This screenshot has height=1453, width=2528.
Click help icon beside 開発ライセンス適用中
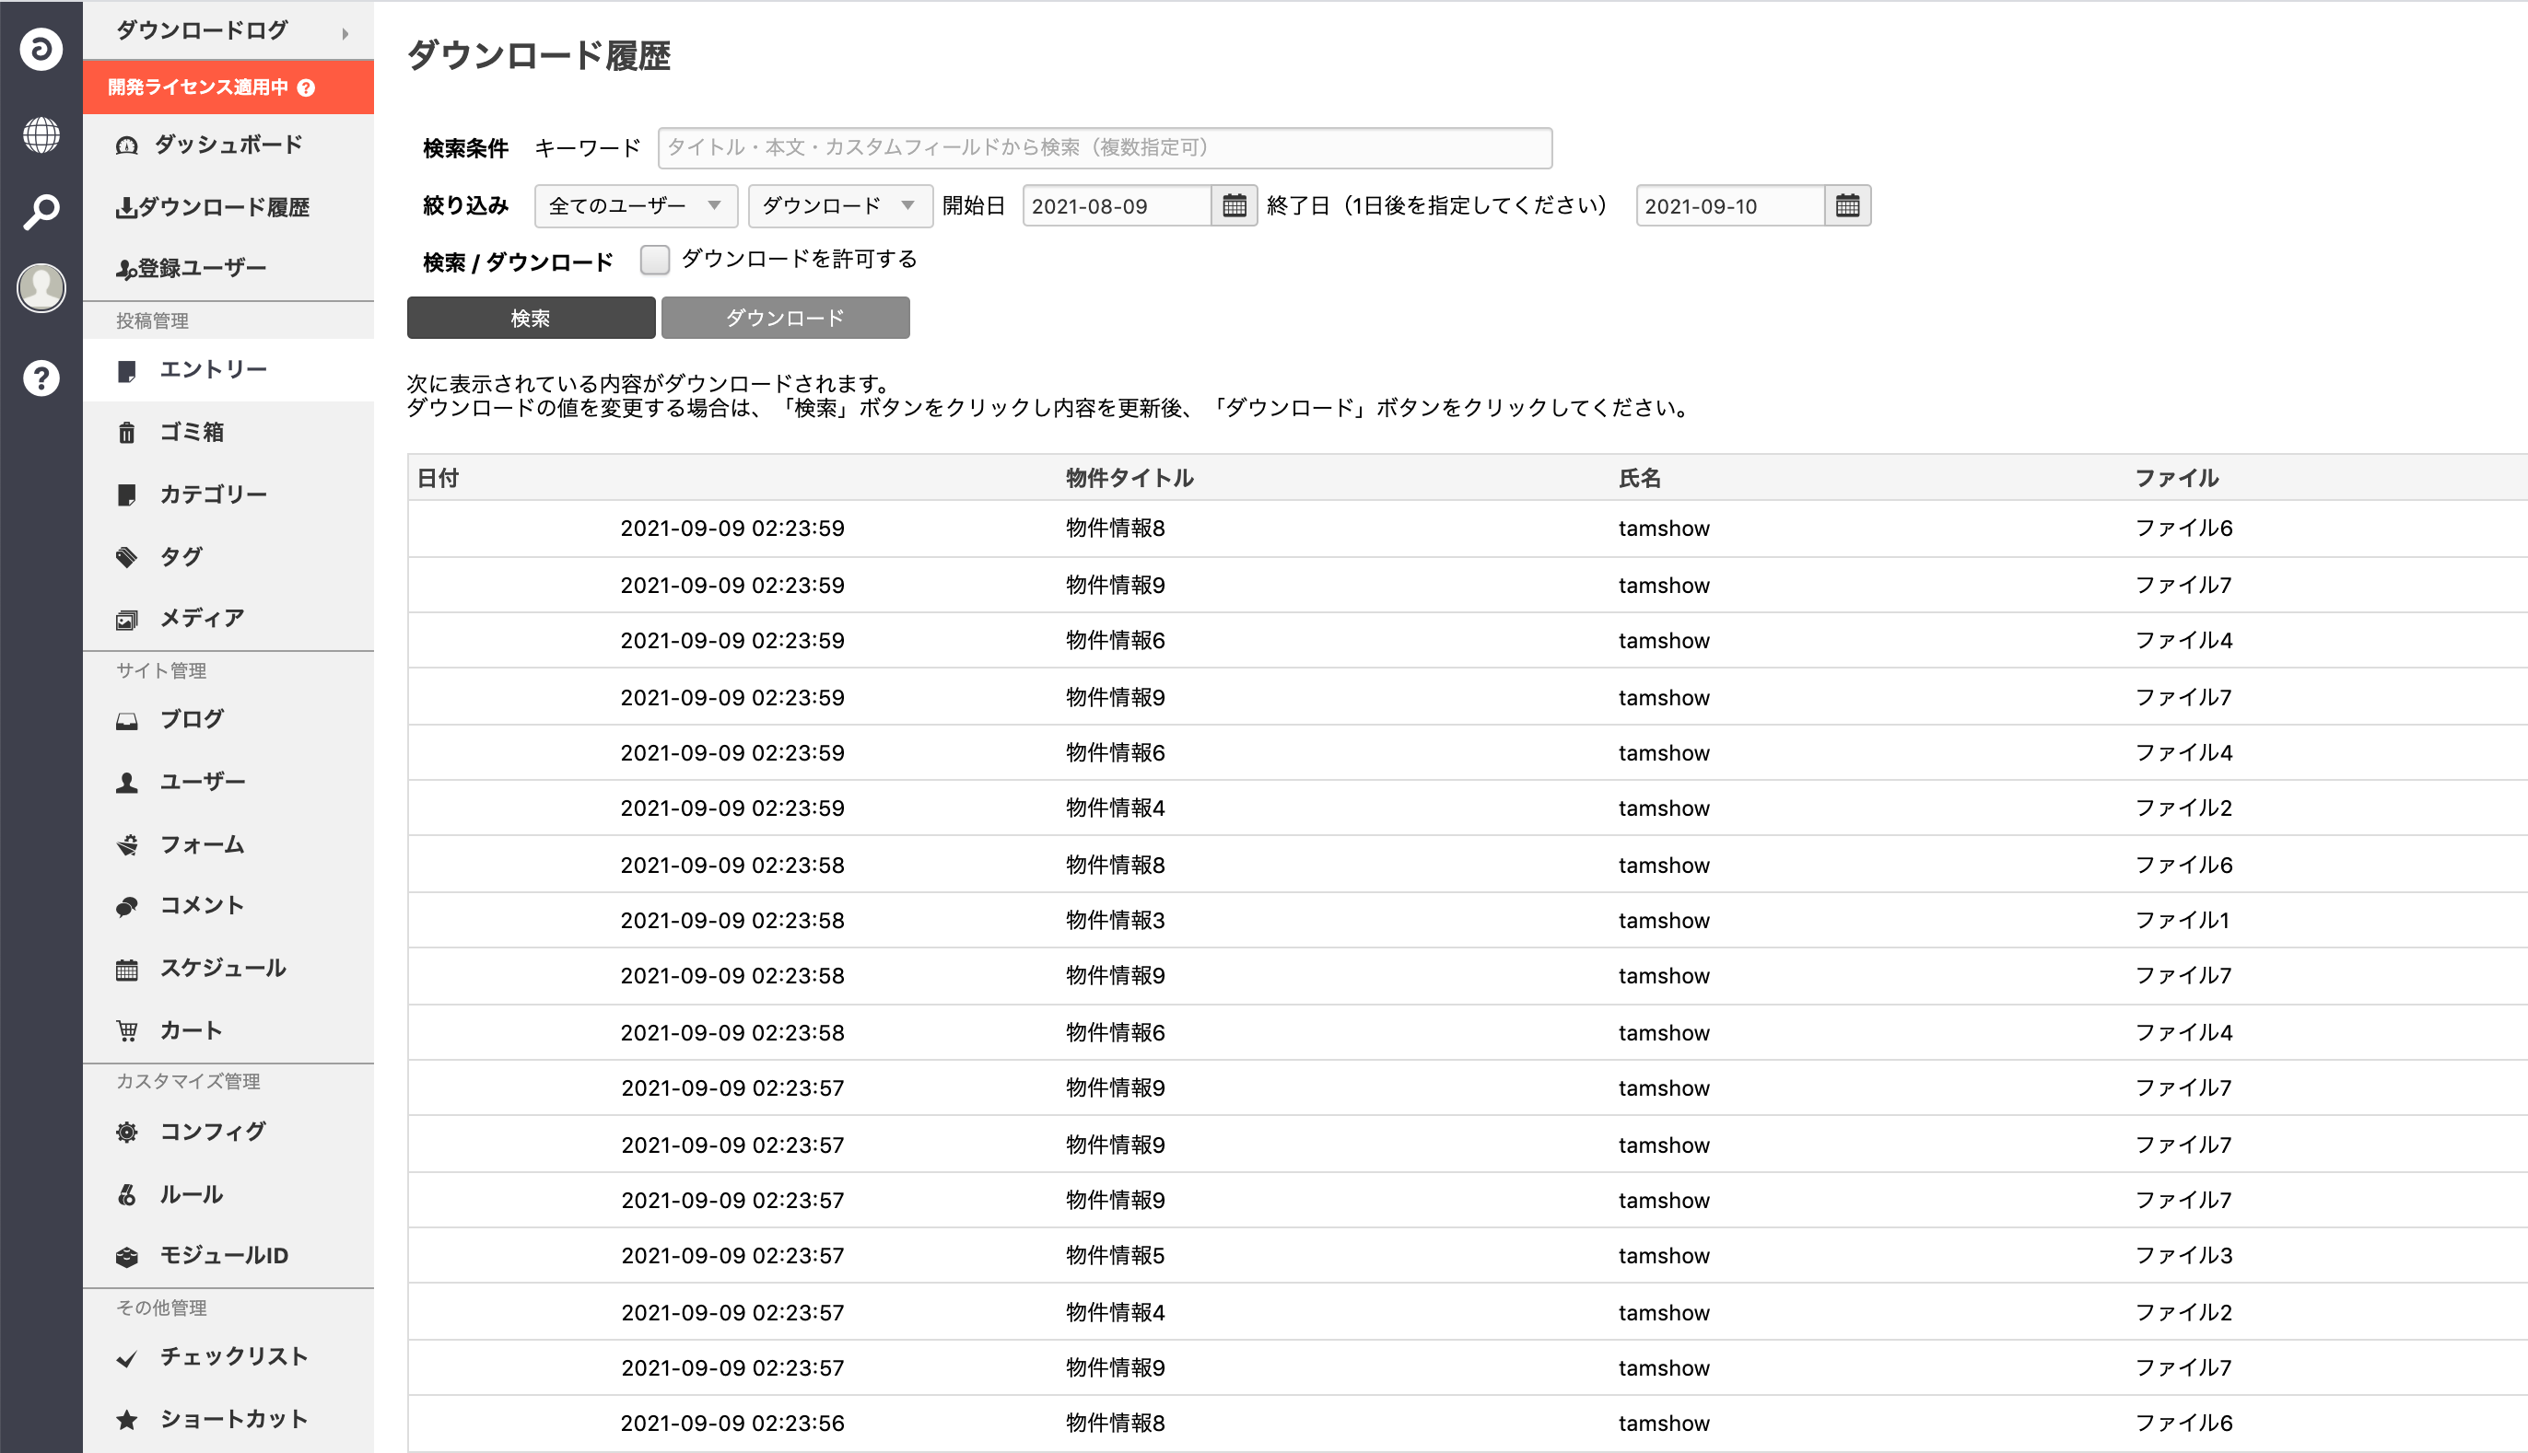click(x=307, y=87)
